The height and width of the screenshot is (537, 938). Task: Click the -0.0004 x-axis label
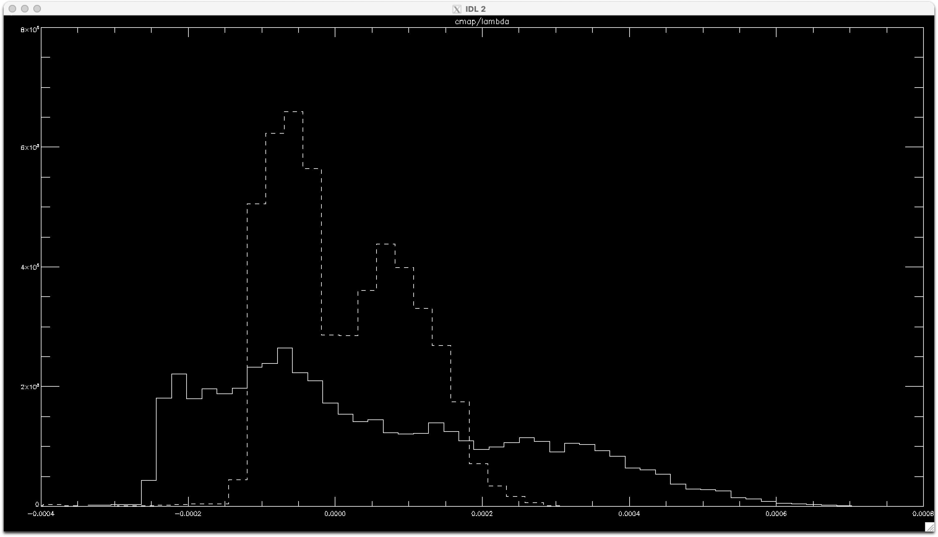coord(41,514)
